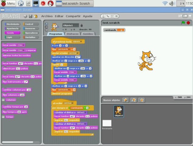Switch to the Disfraces tab
193x146 pixels.
coord(73,34)
